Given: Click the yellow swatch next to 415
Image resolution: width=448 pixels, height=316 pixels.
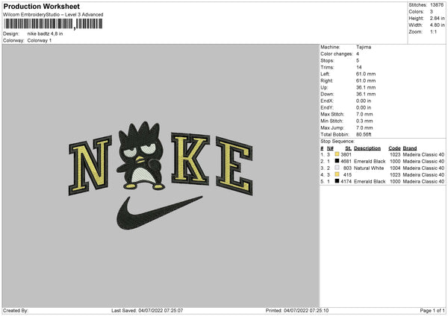Looking at the screenshot, I should coord(337,174).
